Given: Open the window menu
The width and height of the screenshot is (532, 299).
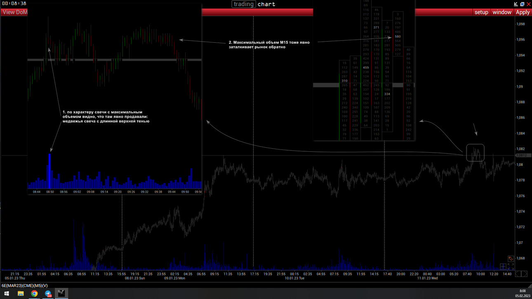Looking at the screenshot, I should (x=502, y=12).
